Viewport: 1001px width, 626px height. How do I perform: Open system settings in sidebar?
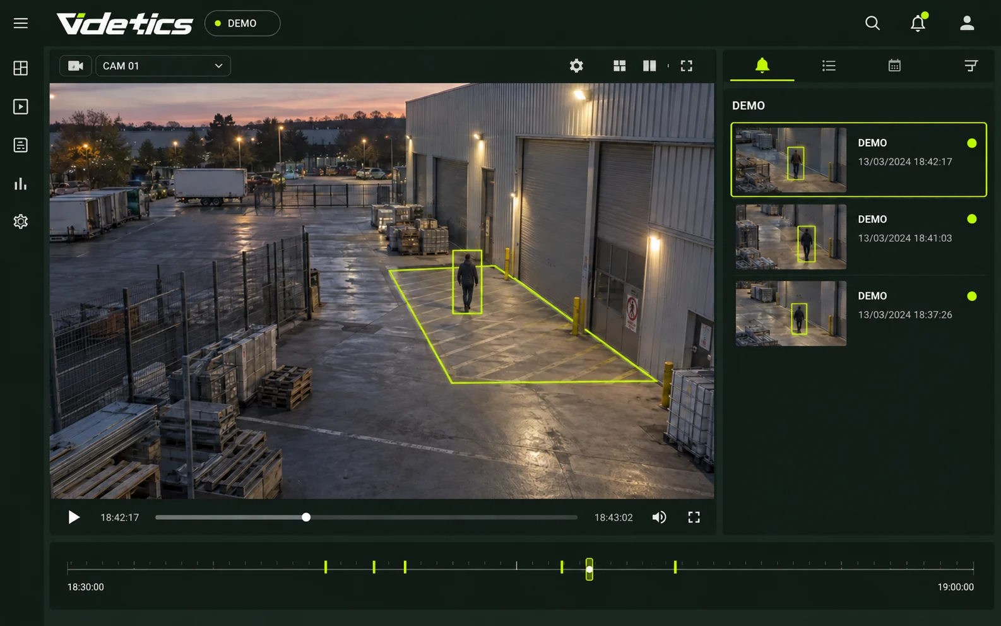point(21,221)
